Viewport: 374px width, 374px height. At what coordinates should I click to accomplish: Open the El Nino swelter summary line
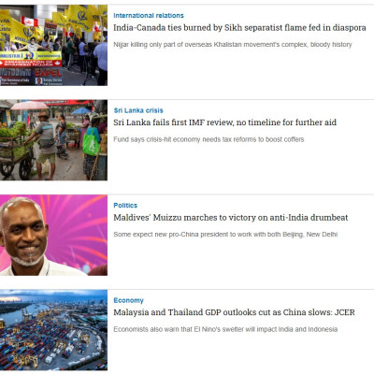pos(225,329)
